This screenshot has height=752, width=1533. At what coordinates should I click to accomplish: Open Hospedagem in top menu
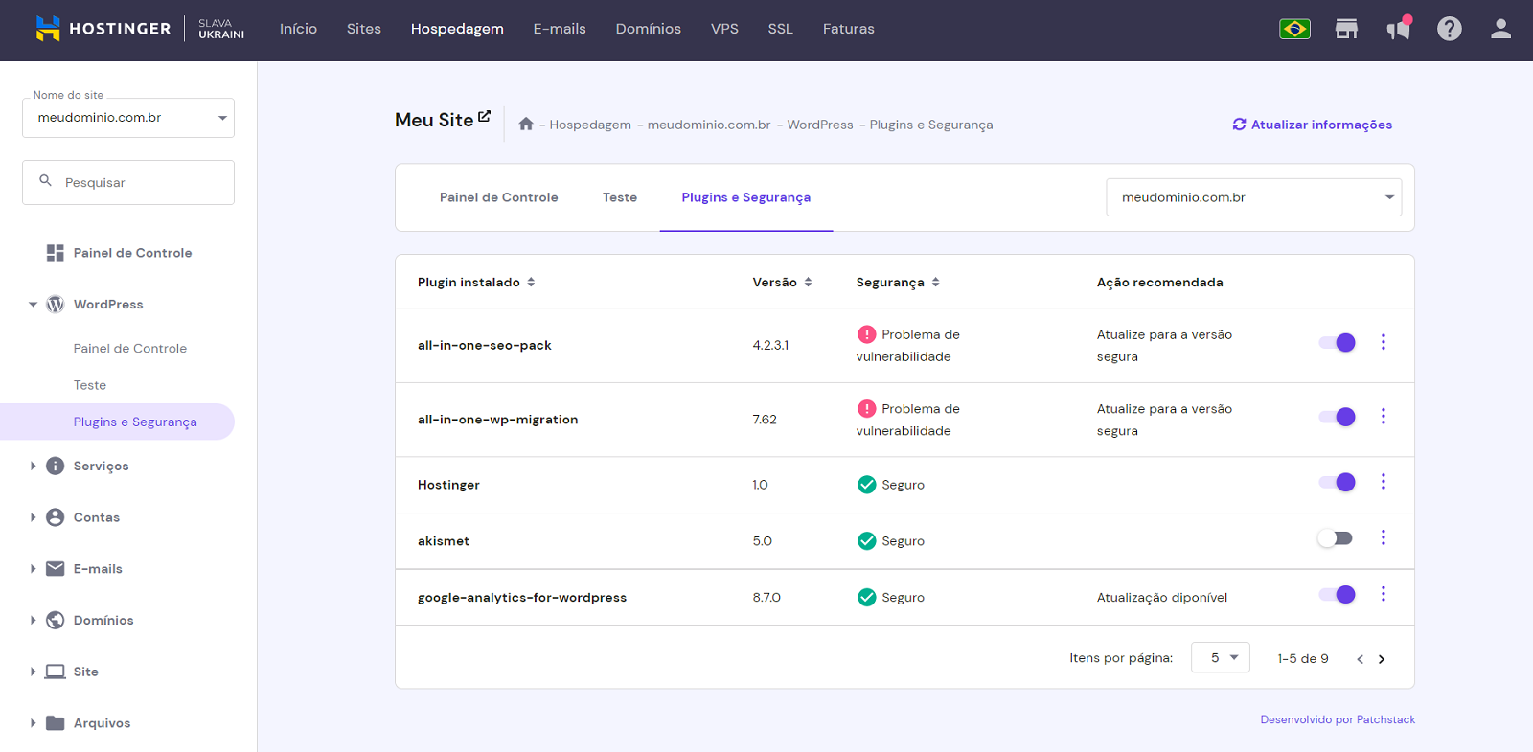(457, 29)
